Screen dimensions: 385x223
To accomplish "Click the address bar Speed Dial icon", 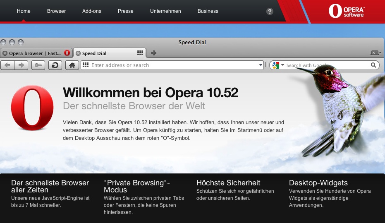I will click(86, 65).
